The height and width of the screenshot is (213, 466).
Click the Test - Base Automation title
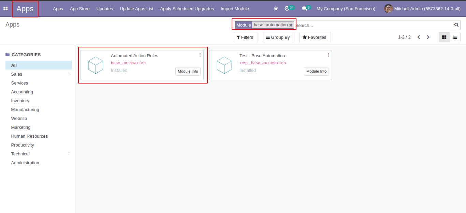(x=262, y=56)
